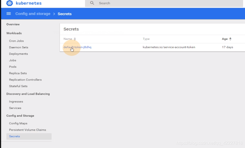The height and width of the screenshot is (148, 245).
Task: Navigate to Services
Action: click(x=15, y=108)
